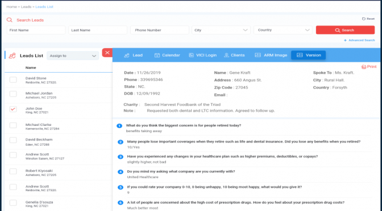Open the Assign to dropdown
The image size is (382, 211).
[73, 56]
